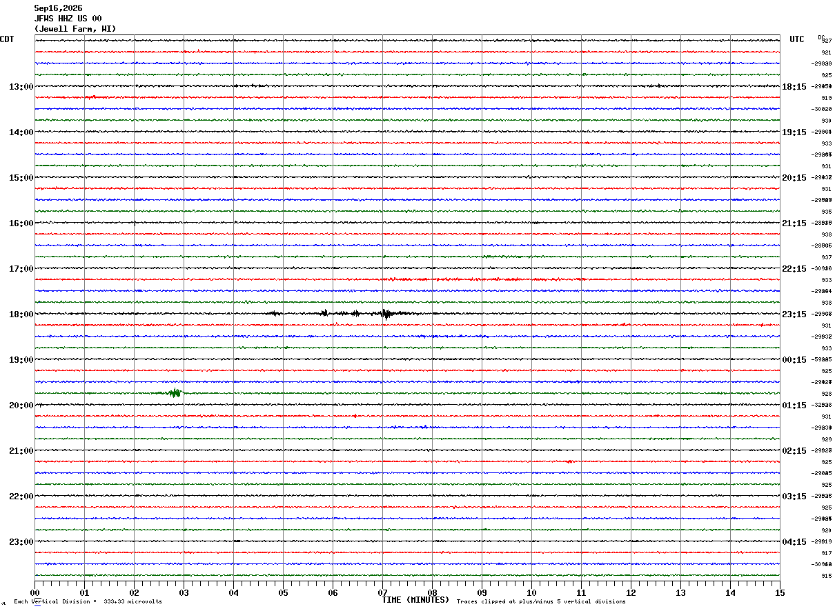Click the TIME (MINUTES) axis title
Viewport: 835px width, 611px height.
coord(415,600)
